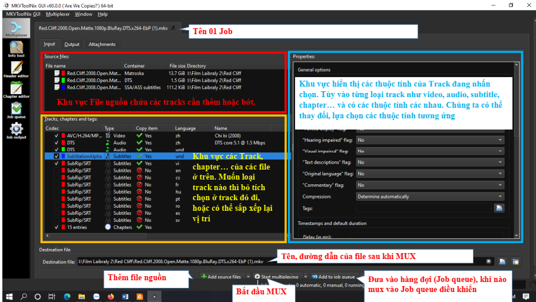Open the "Hearing impaired" flag dropdown
The height and width of the screenshot is (302, 536).
point(430,140)
